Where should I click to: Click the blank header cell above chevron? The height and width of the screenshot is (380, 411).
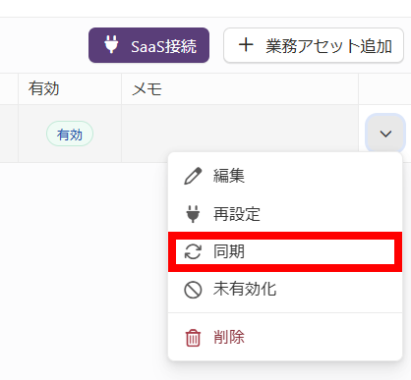coord(384,89)
